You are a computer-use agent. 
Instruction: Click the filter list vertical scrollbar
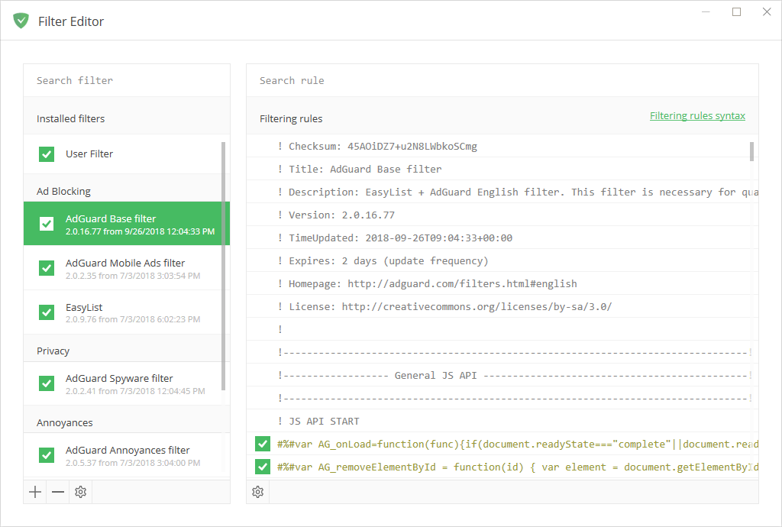224,266
